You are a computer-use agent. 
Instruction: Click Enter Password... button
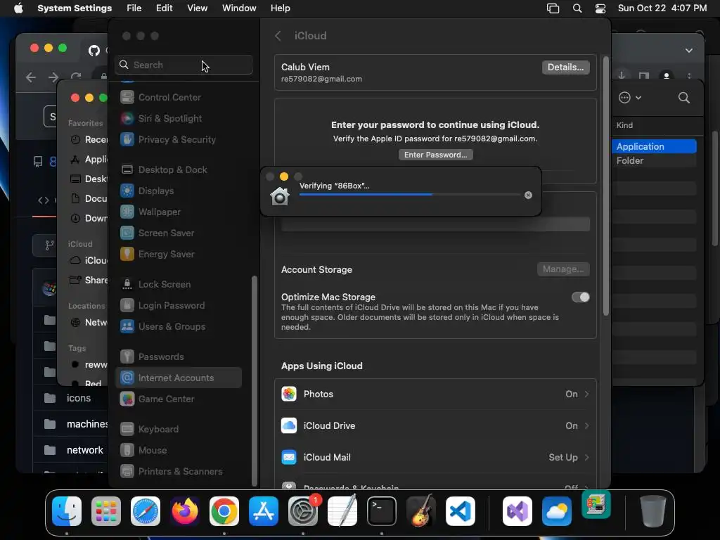(x=435, y=155)
